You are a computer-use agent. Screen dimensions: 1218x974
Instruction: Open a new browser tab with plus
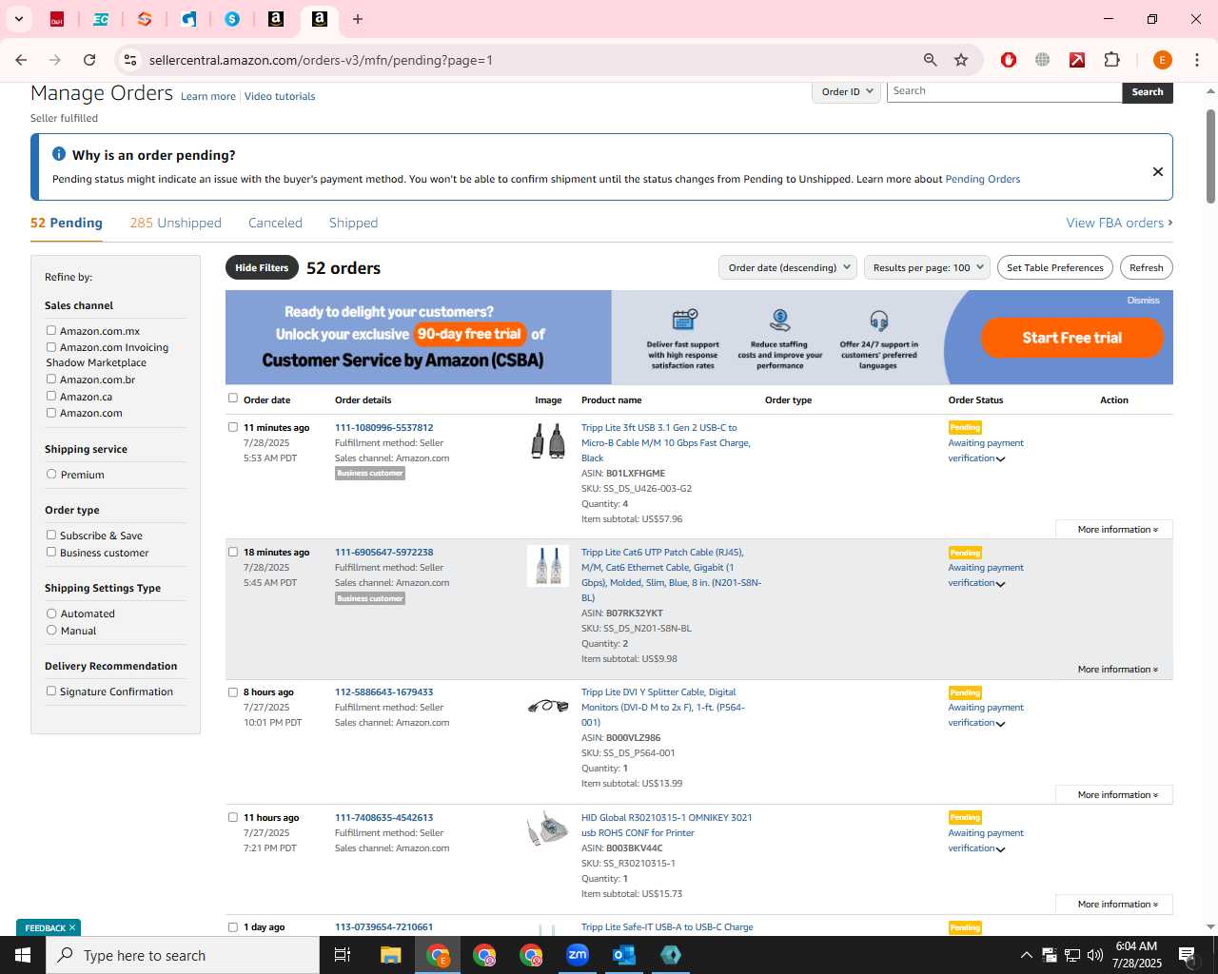[358, 19]
